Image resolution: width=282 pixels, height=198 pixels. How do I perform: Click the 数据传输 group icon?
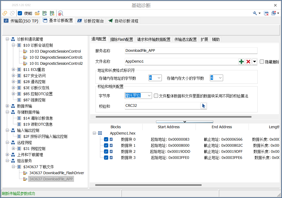click(x=13, y=106)
